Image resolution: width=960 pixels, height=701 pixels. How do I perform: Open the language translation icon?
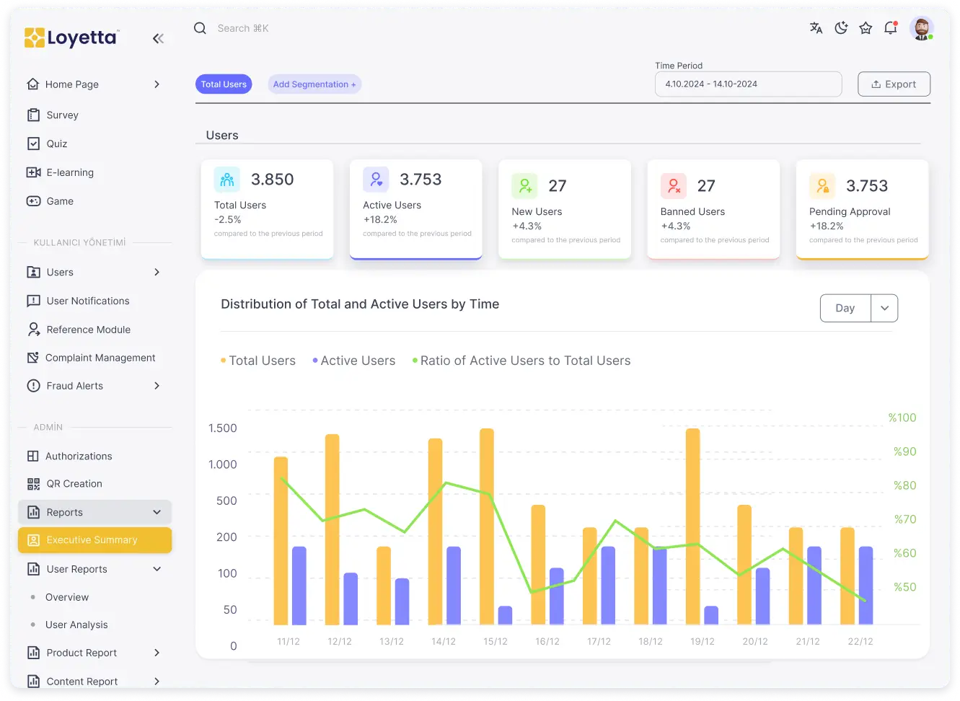(816, 28)
